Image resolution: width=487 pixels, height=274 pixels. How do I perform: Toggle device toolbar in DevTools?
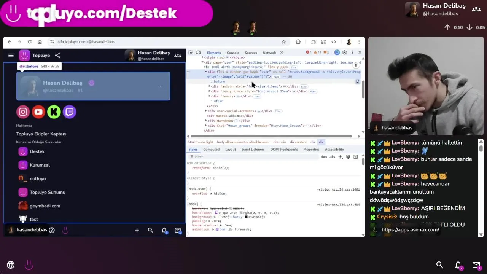[x=198, y=53]
